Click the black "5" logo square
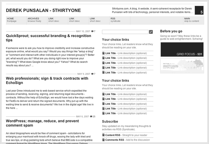The height and width of the screenshot is (144, 209). 199,10
